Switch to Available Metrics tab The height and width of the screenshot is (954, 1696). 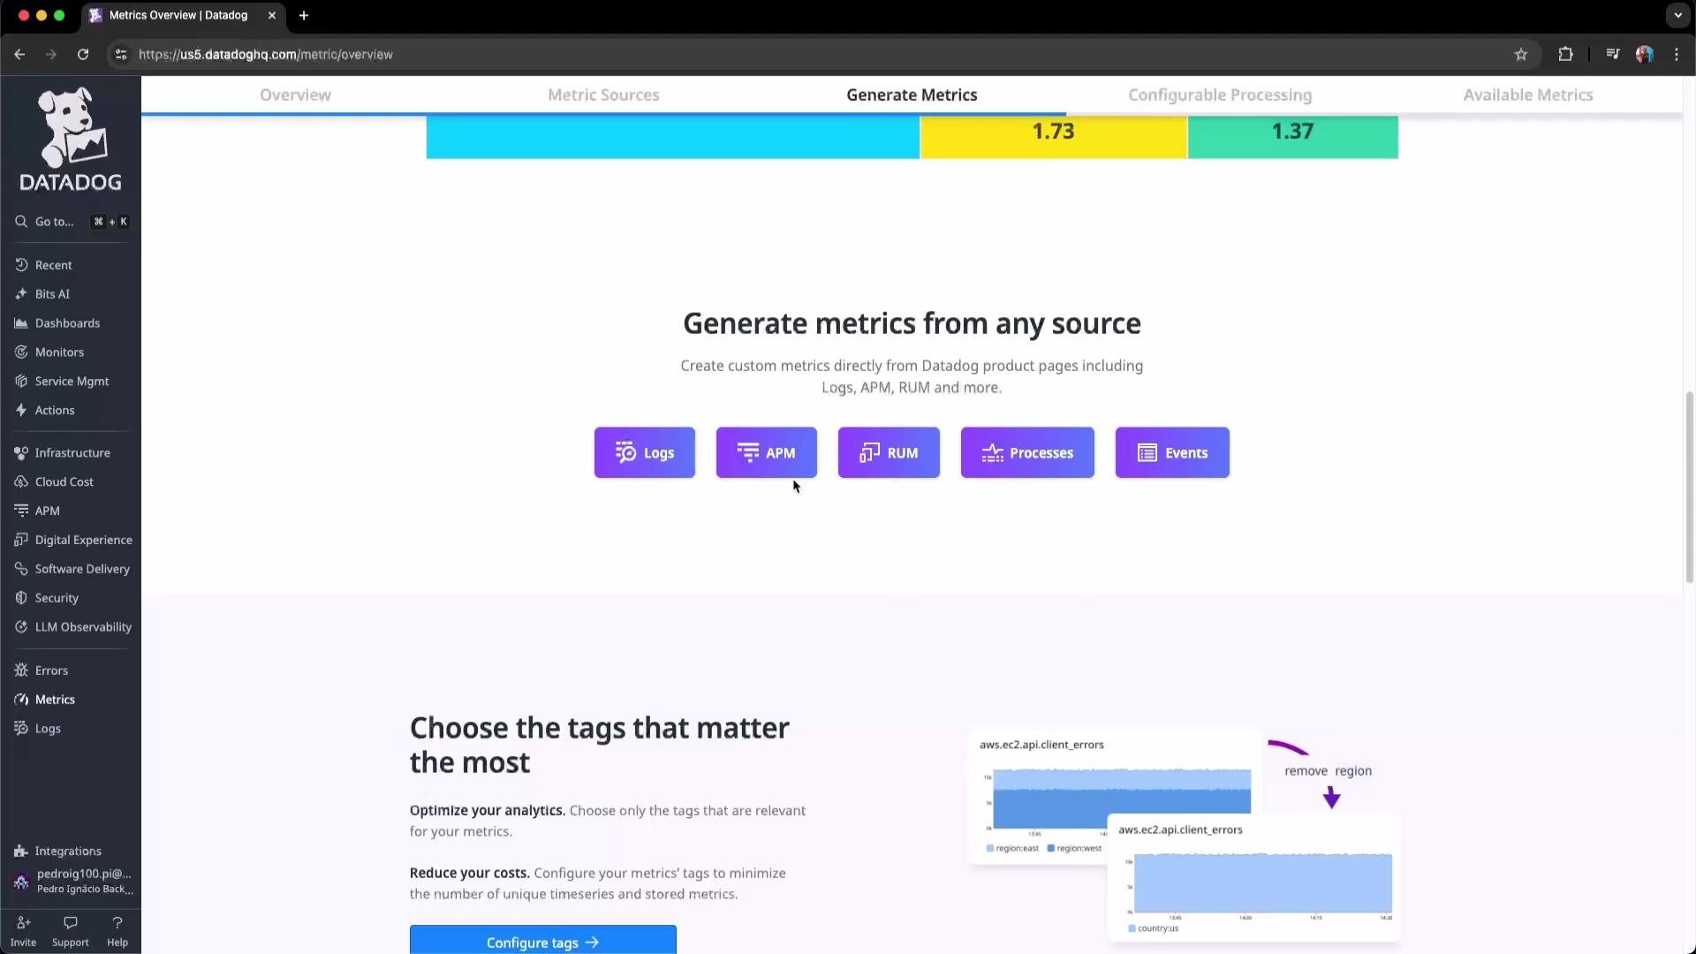coord(1528,95)
